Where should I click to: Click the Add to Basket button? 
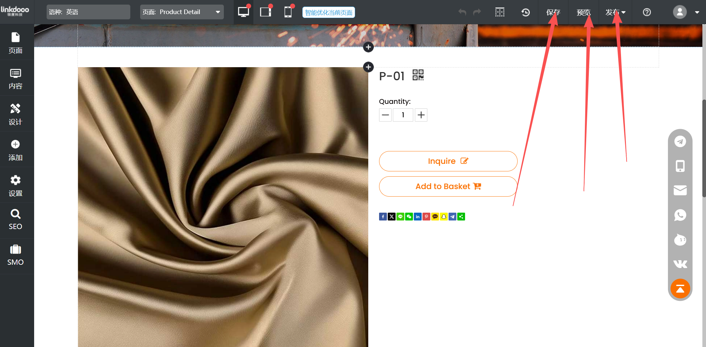448,186
